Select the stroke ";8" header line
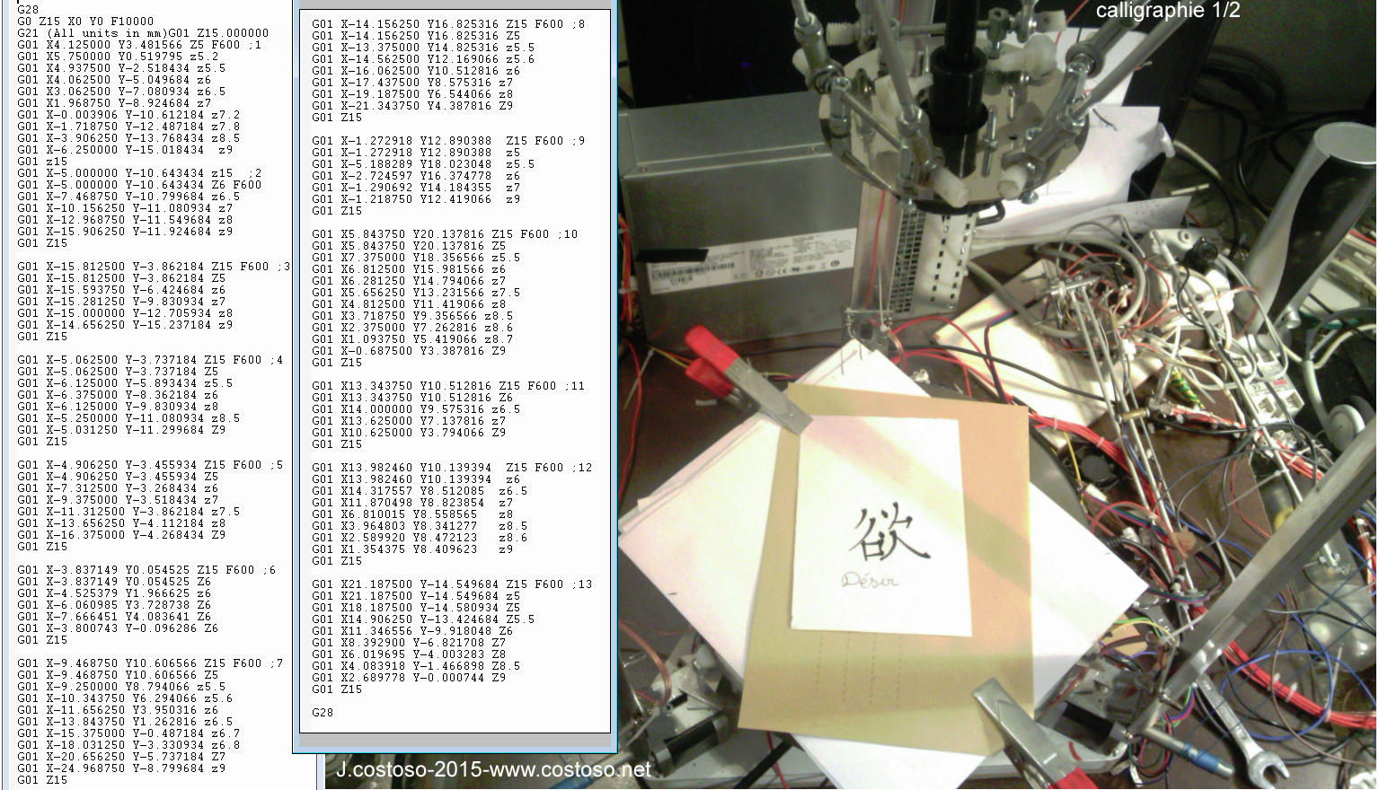Viewport: 1379px width, 790px height. (x=447, y=24)
